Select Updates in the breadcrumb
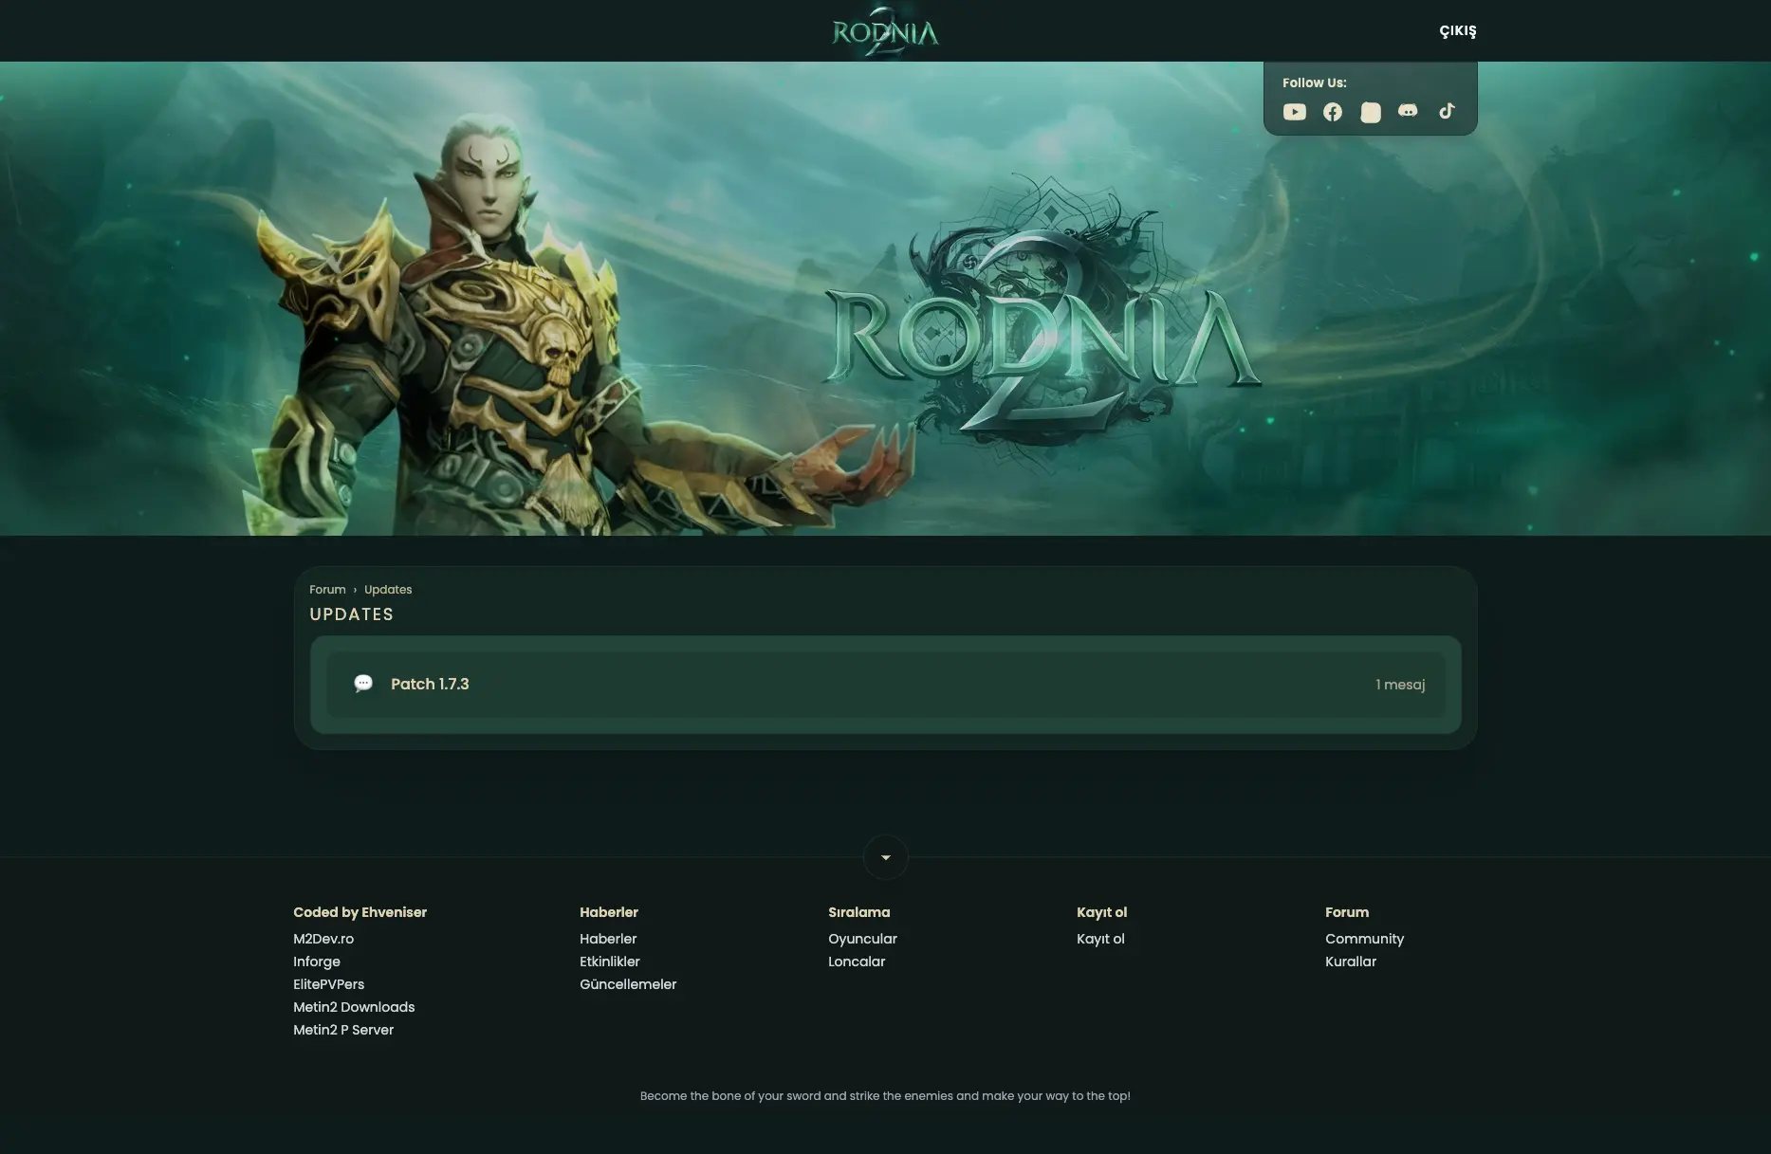 pos(388,590)
